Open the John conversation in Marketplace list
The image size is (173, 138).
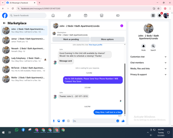[24, 30]
